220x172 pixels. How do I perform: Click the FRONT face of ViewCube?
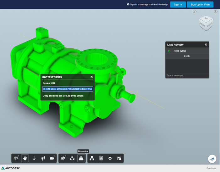pos(202,25)
